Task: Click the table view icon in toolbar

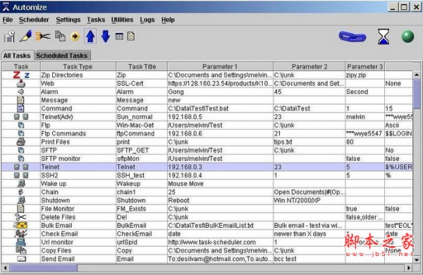Action: [x=119, y=36]
